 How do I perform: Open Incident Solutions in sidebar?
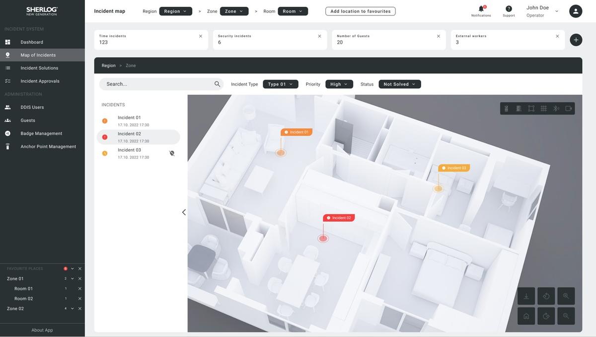click(39, 68)
